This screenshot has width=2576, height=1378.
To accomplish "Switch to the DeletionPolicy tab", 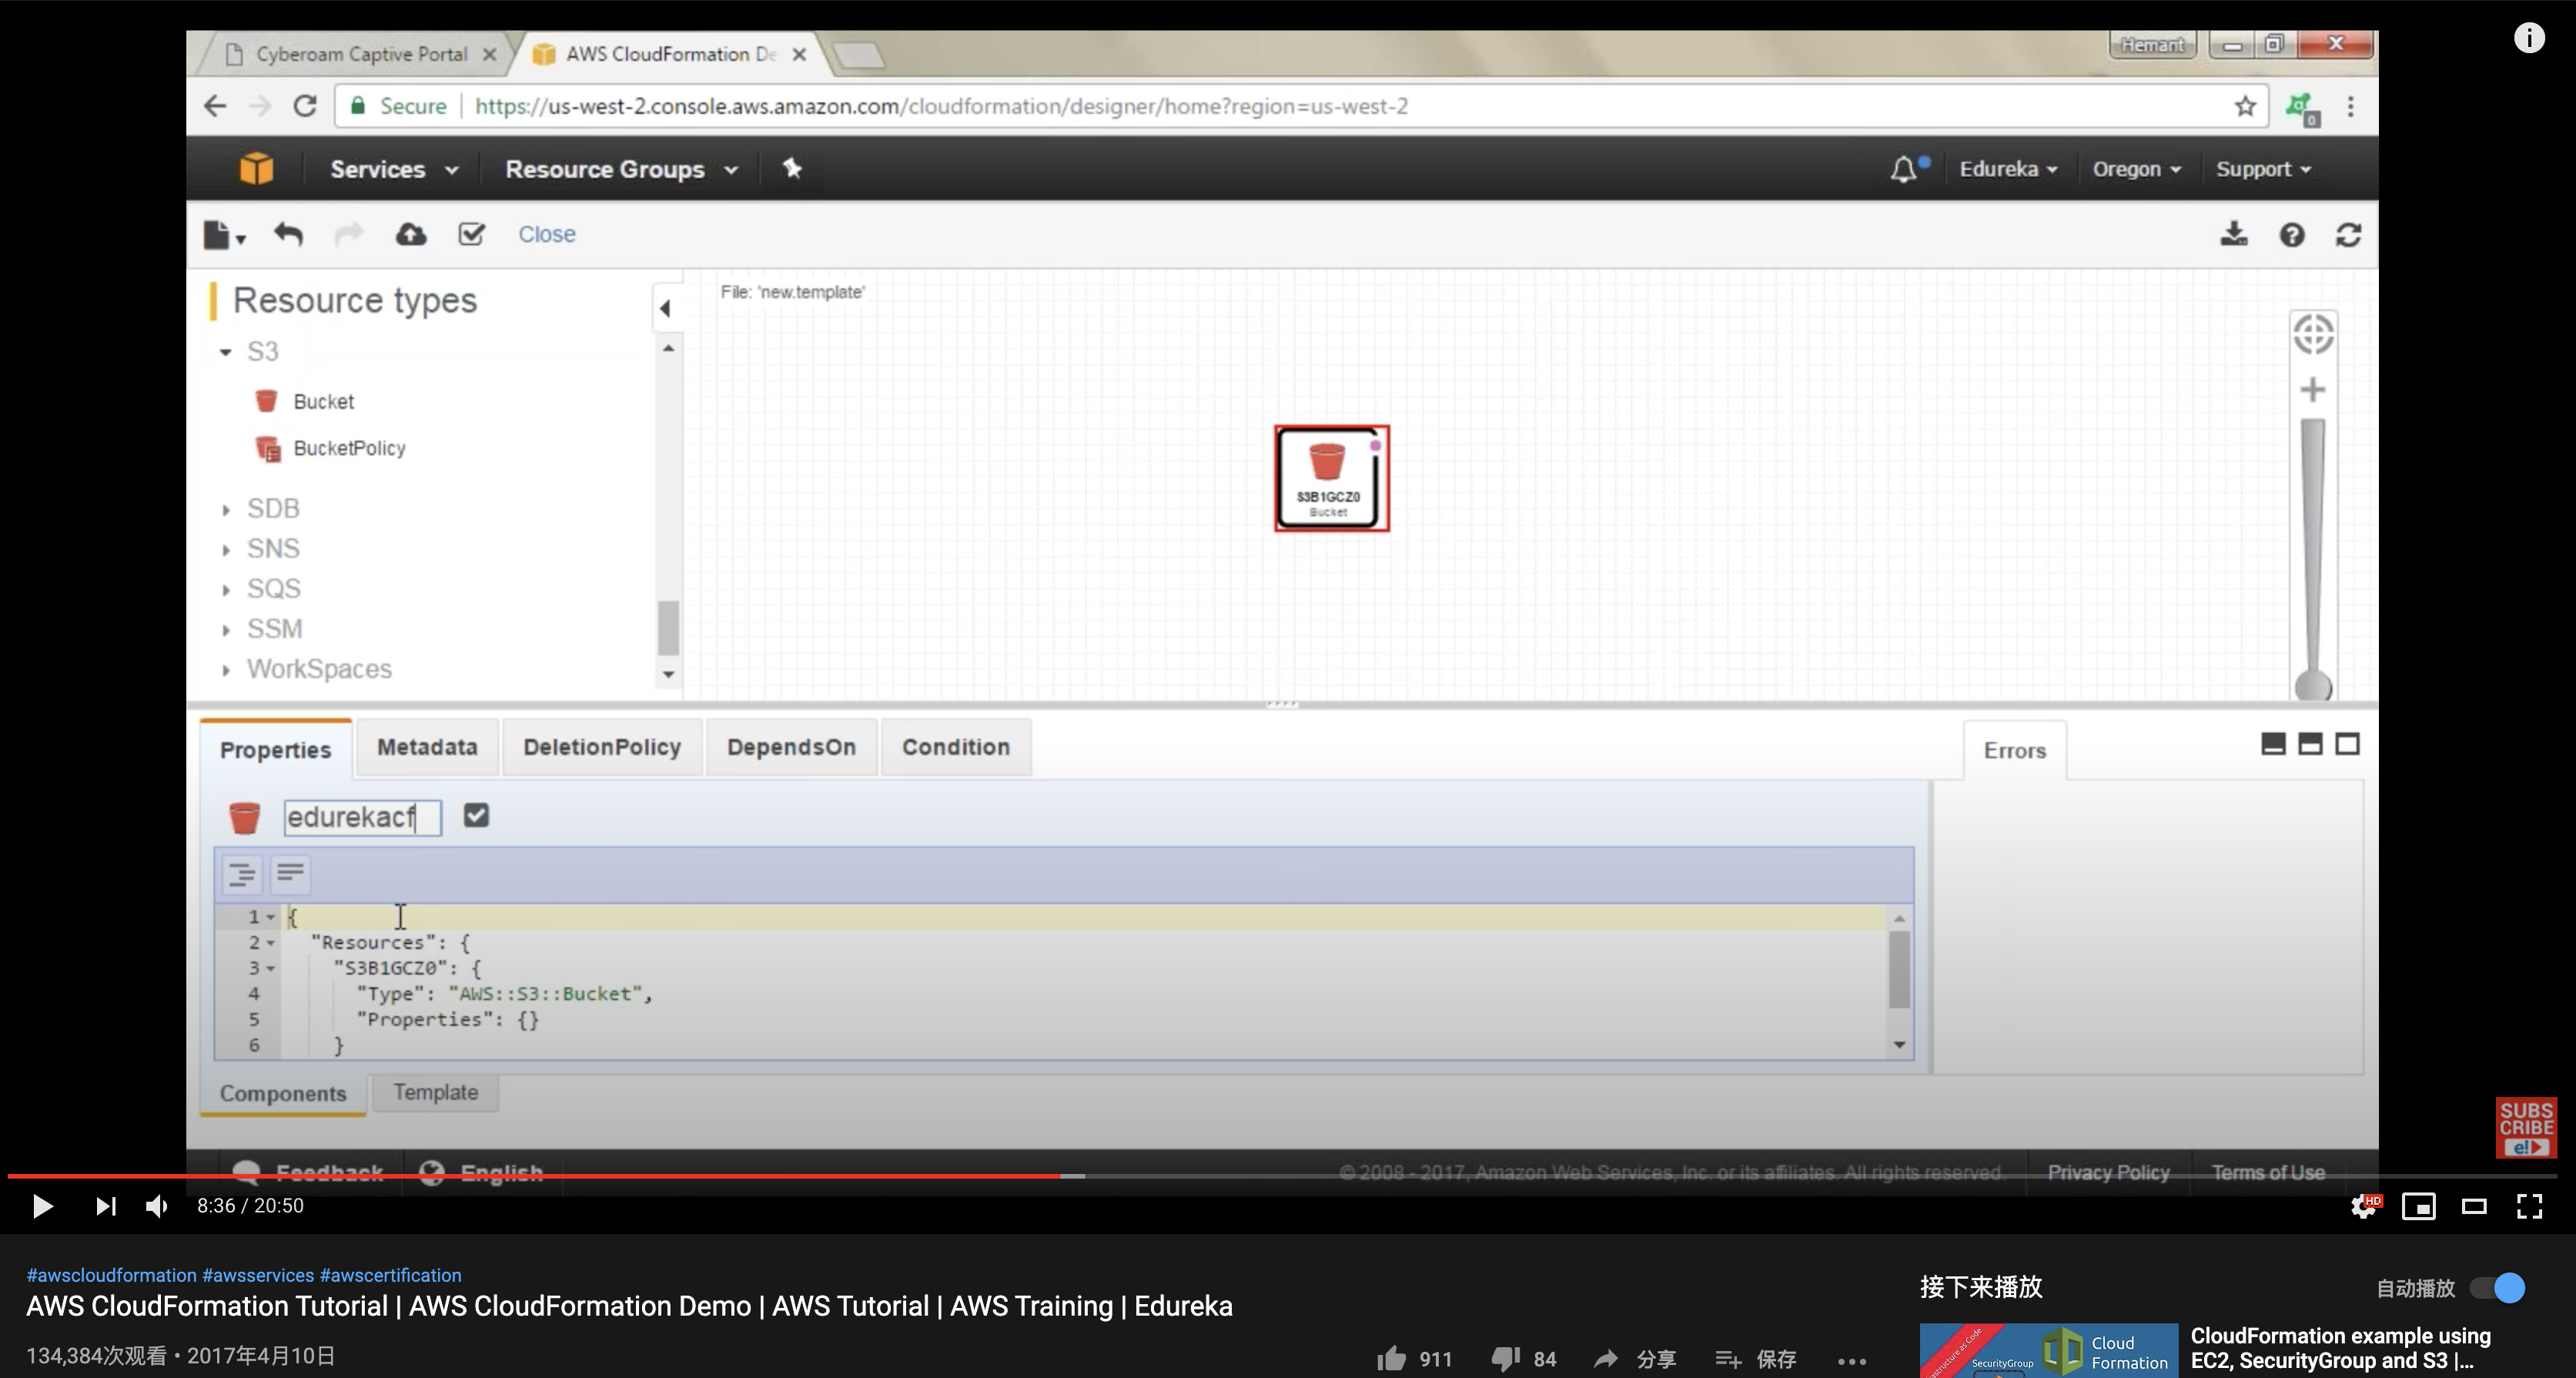I will click(x=601, y=747).
